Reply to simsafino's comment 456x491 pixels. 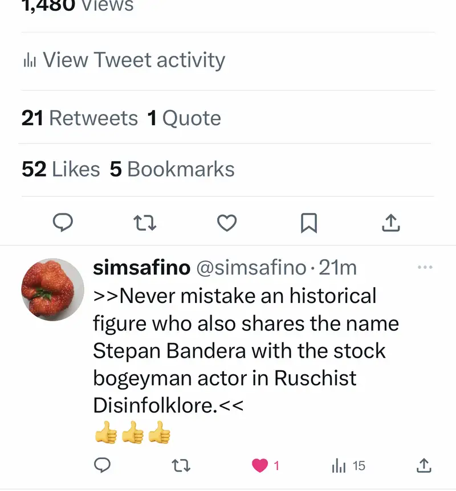pos(101,466)
